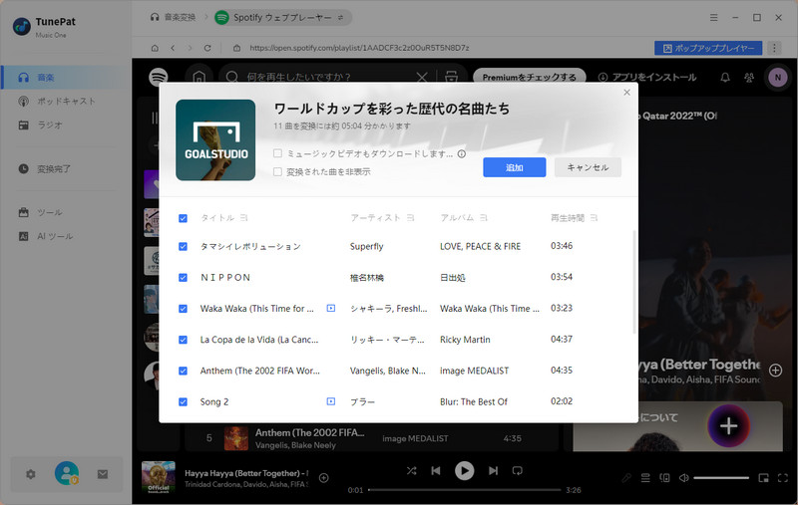Go back with the browser back arrow
The width and height of the screenshot is (798, 505).
[173, 48]
